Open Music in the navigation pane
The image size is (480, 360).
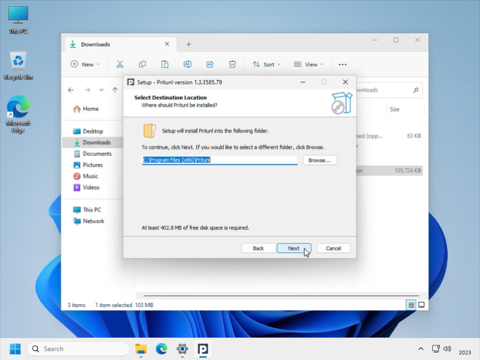click(86, 176)
